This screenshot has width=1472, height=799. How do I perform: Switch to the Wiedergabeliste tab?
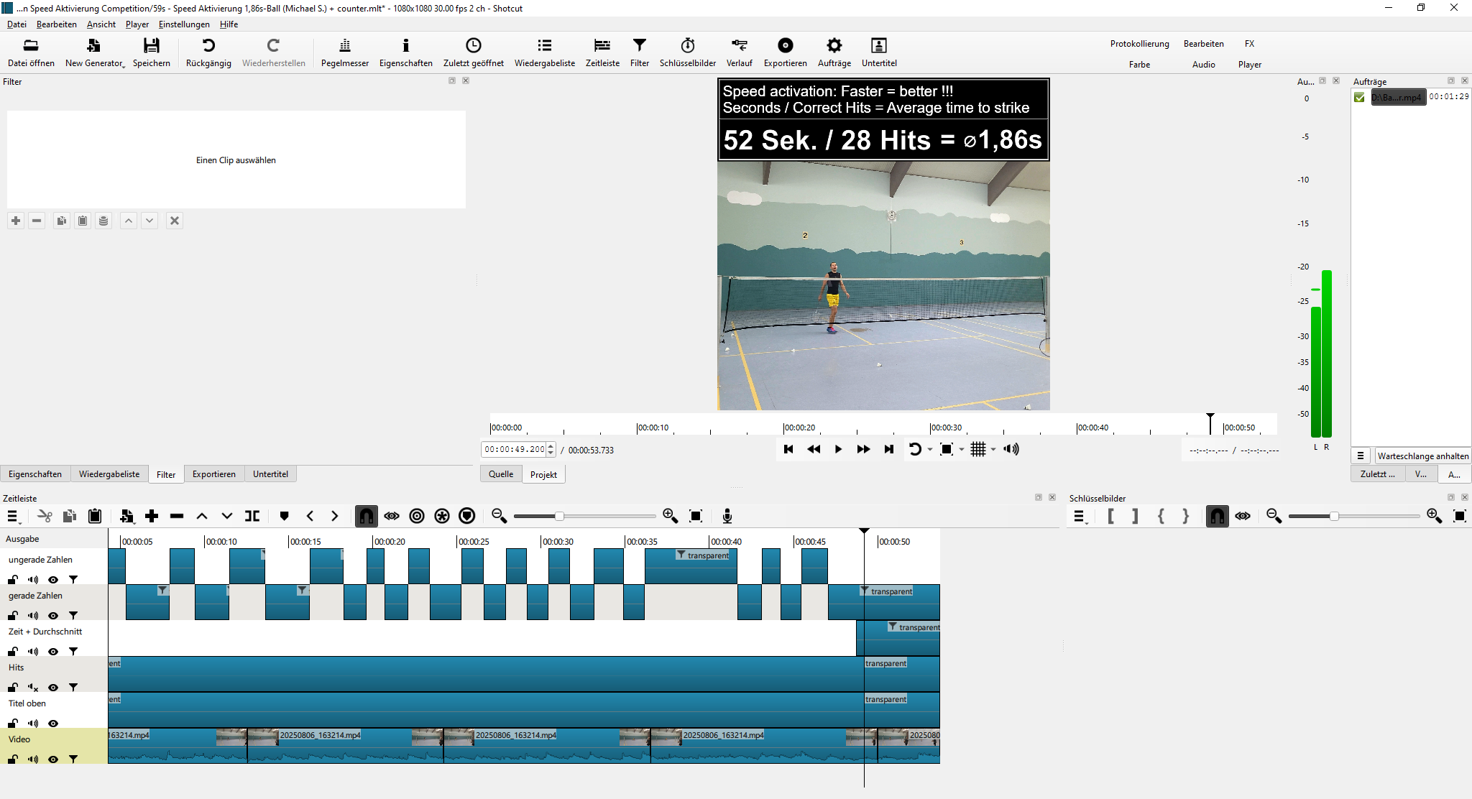coord(109,474)
